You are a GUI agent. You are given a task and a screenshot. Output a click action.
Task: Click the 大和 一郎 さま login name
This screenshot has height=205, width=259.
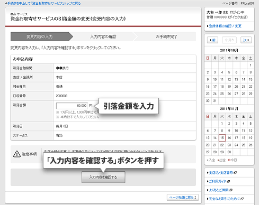point(217,12)
